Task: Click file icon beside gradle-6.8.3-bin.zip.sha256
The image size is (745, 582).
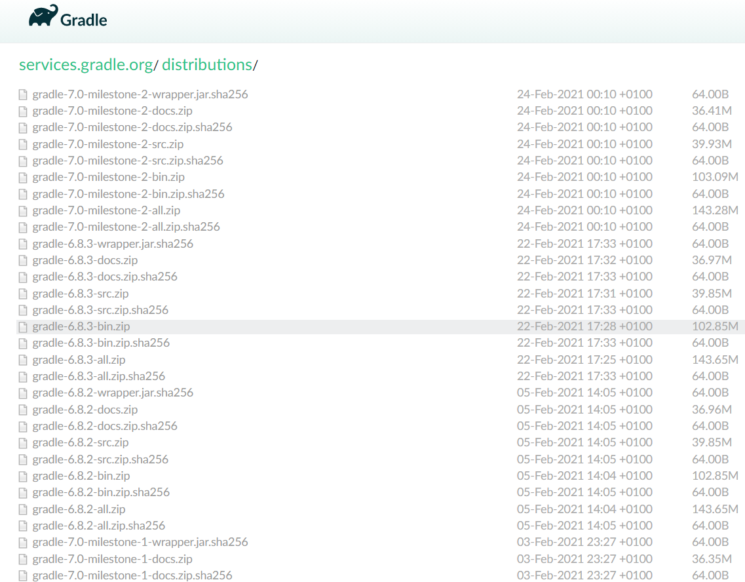Action: coord(23,343)
